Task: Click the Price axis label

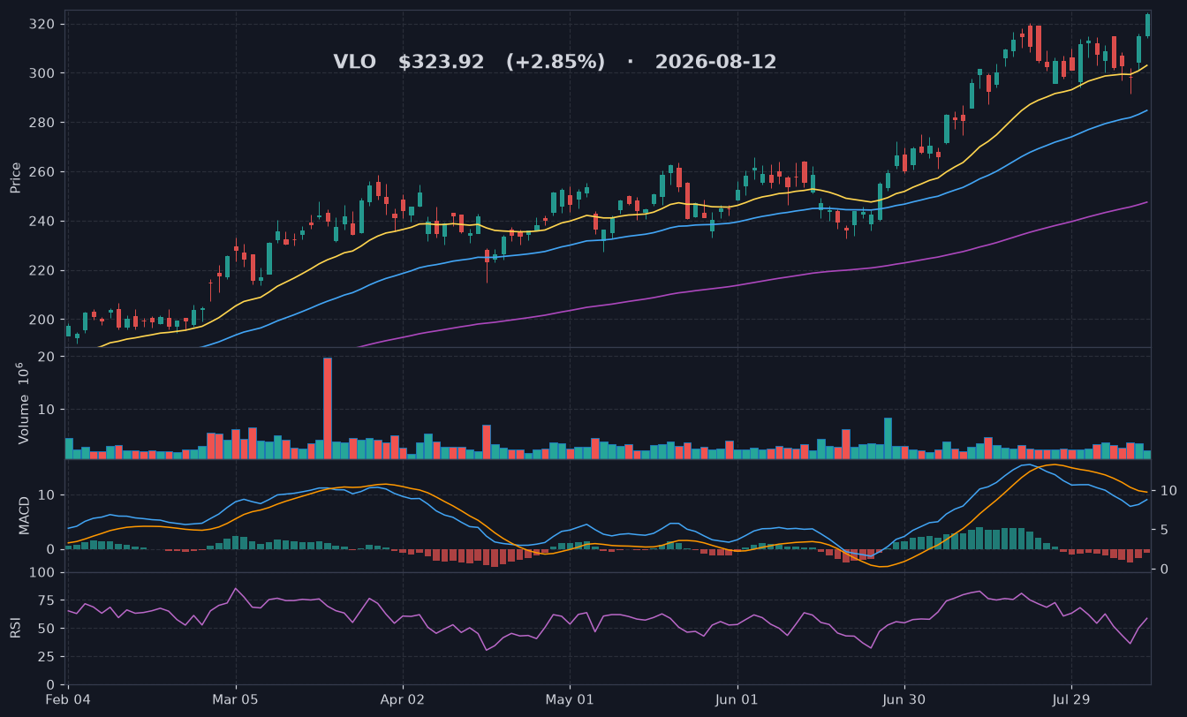Action: pos(15,177)
